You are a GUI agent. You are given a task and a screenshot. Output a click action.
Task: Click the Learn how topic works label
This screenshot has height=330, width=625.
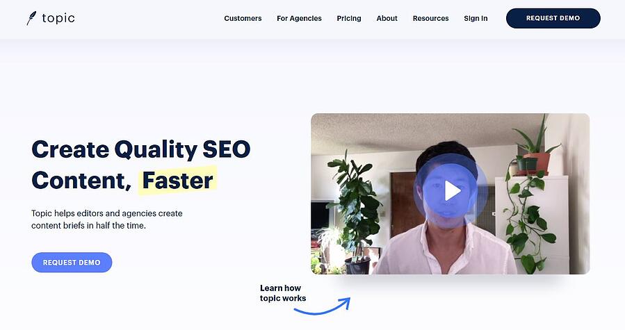283,293
